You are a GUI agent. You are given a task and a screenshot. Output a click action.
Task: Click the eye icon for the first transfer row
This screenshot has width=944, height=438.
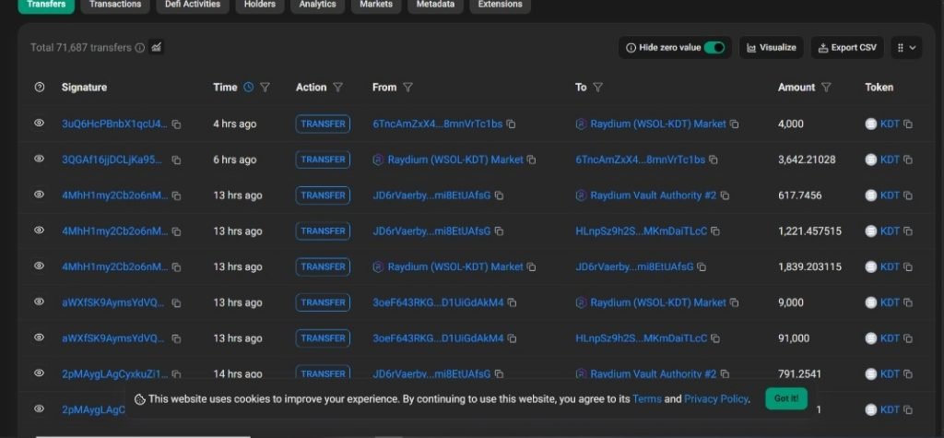coord(40,123)
